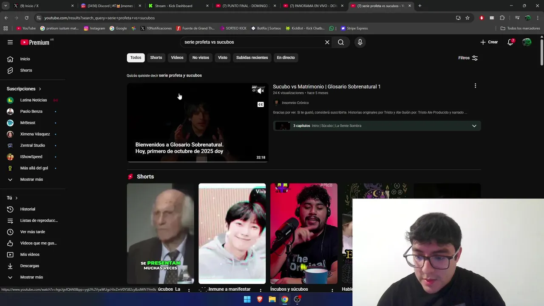Open the Insomnio Crónico channel
The width and height of the screenshot is (544, 306).
(x=295, y=102)
